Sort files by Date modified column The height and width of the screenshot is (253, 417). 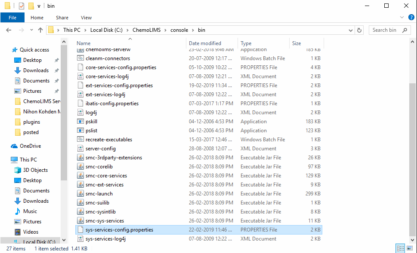point(205,43)
